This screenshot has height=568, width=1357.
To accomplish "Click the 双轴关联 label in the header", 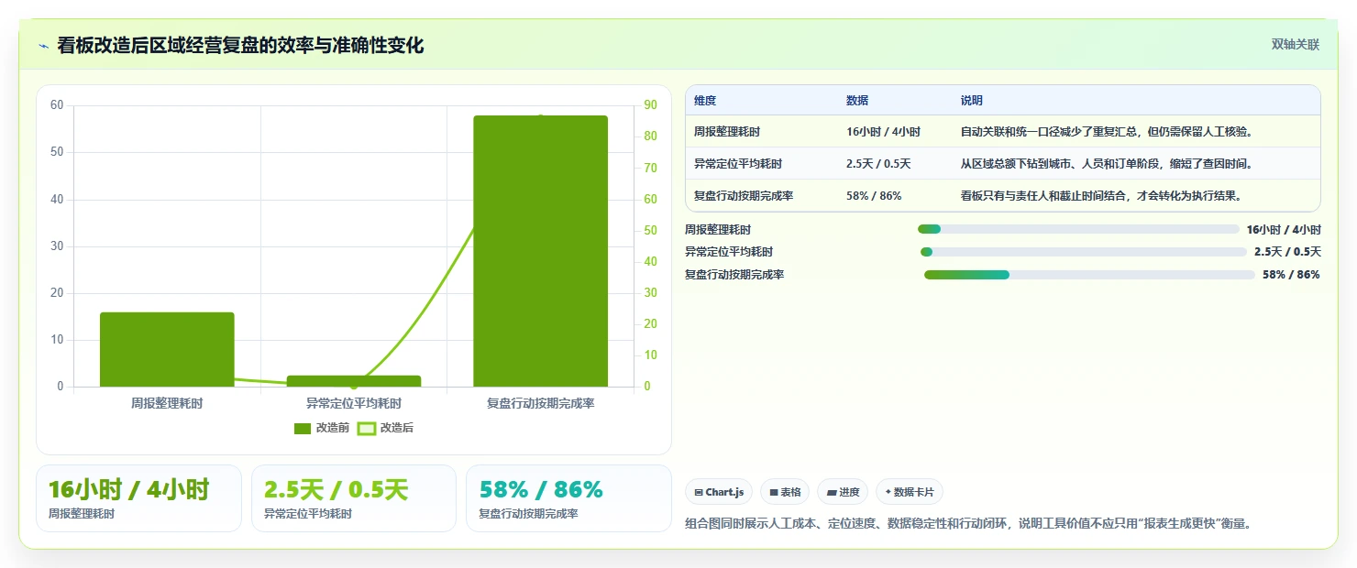I will [1295, 45].
